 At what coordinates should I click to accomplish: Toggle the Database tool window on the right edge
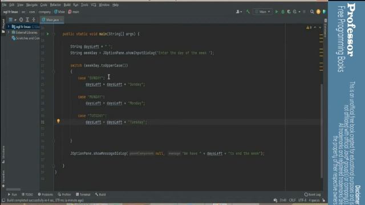click(326, 28)
